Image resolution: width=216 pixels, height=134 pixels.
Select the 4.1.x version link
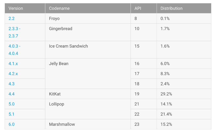point(13,64)
